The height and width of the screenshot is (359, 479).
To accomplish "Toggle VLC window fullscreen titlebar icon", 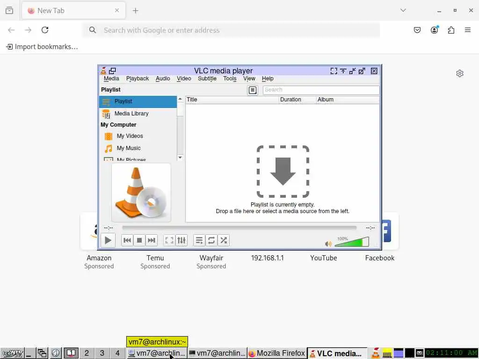I will pyautogui.click(x=334, y=71).
